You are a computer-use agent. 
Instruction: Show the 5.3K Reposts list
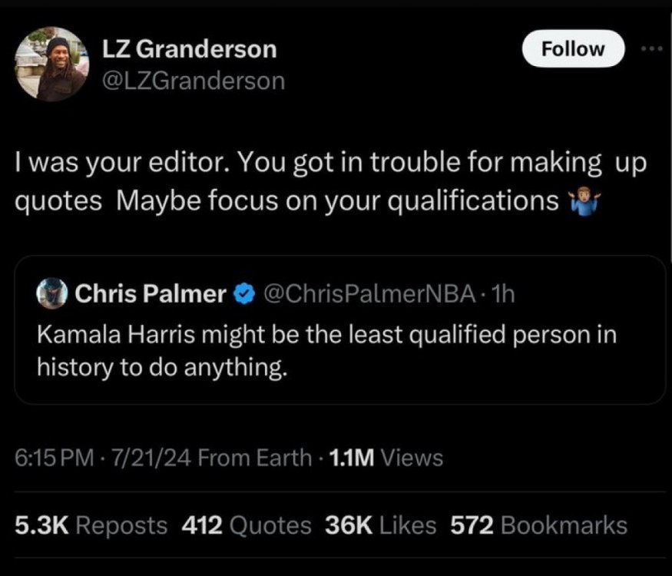pos(91,526)
